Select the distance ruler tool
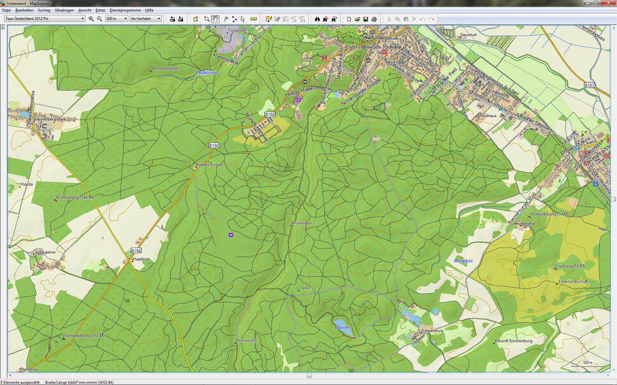The image size is (617, 385). pyautogui.click(x=254, y=19)
